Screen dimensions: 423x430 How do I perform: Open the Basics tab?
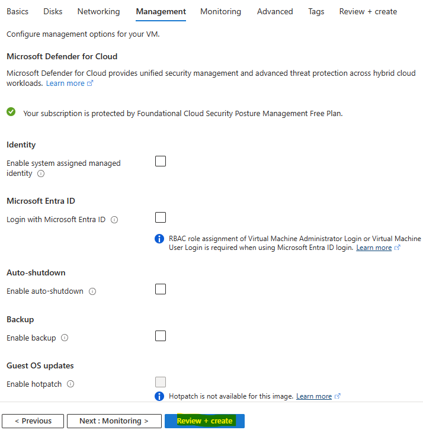[x=18, y=11]
